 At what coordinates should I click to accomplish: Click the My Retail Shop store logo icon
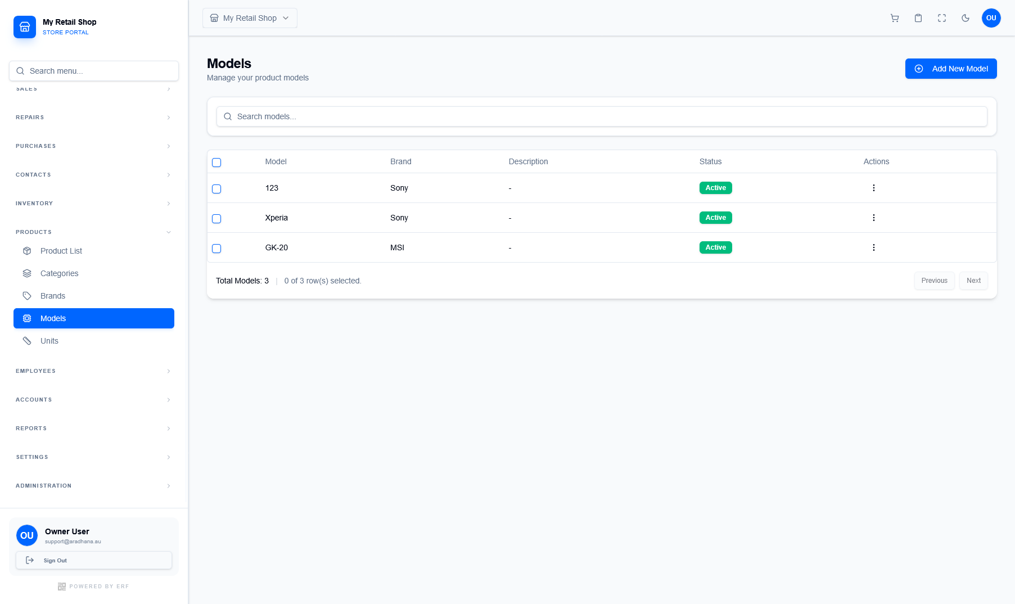point(25,27)
